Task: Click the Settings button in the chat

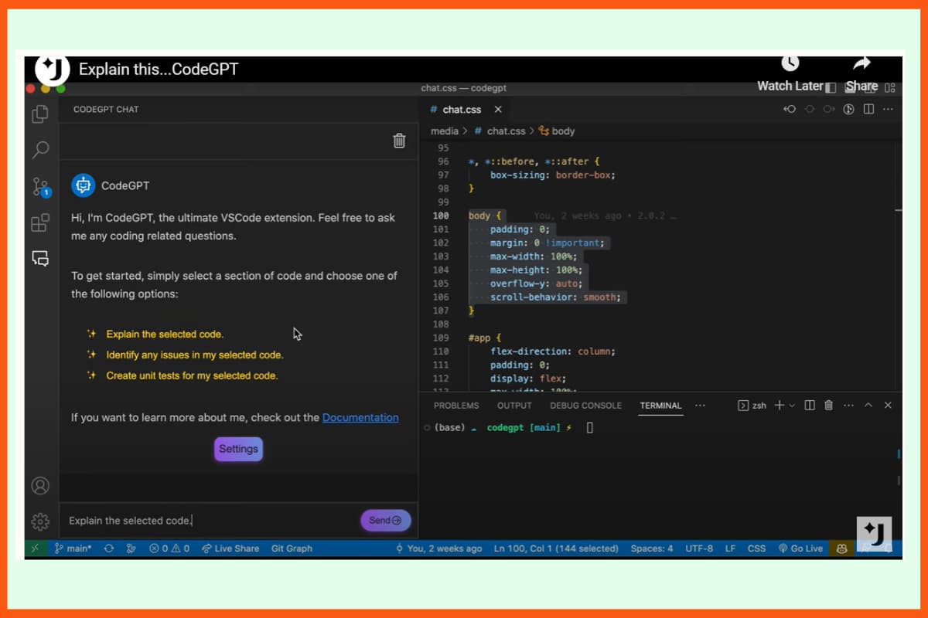Action: click(x=238, y=449)
